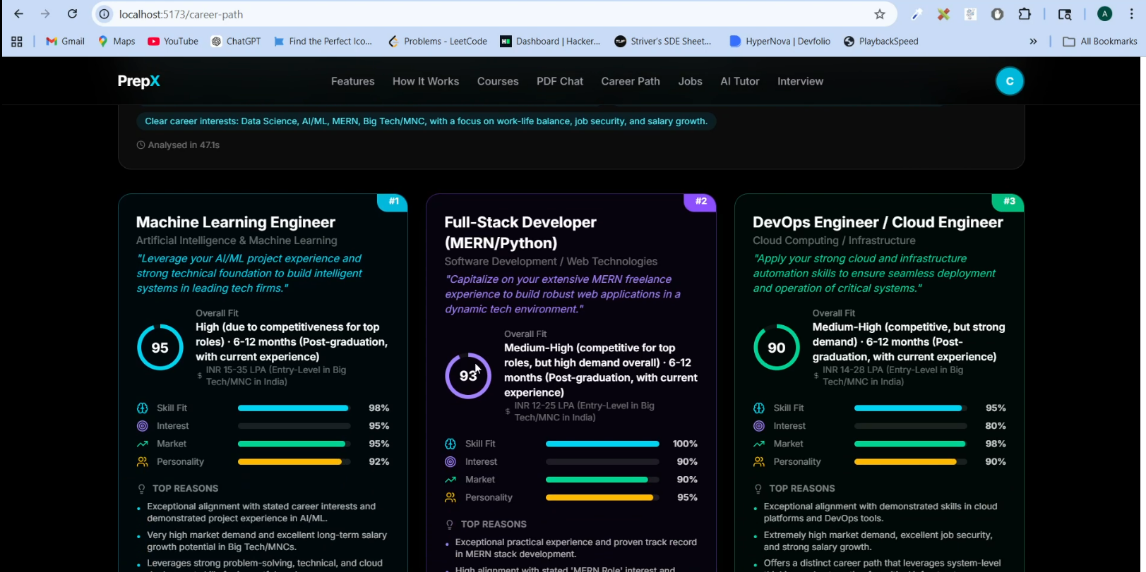The height and width of the screenshot is (572, 1146).
Task: Click Market trend icon in DevOps card
Action: point(759,444)
